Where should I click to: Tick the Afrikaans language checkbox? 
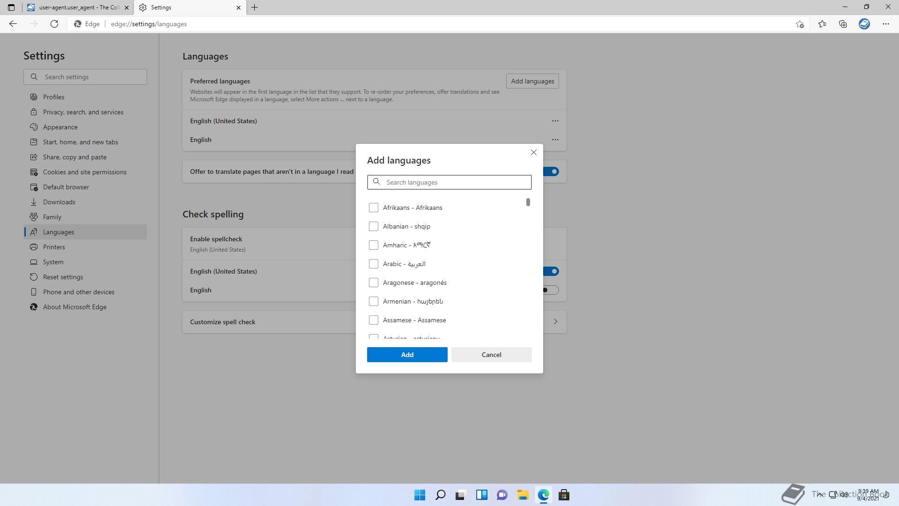[x=374, y=208]
